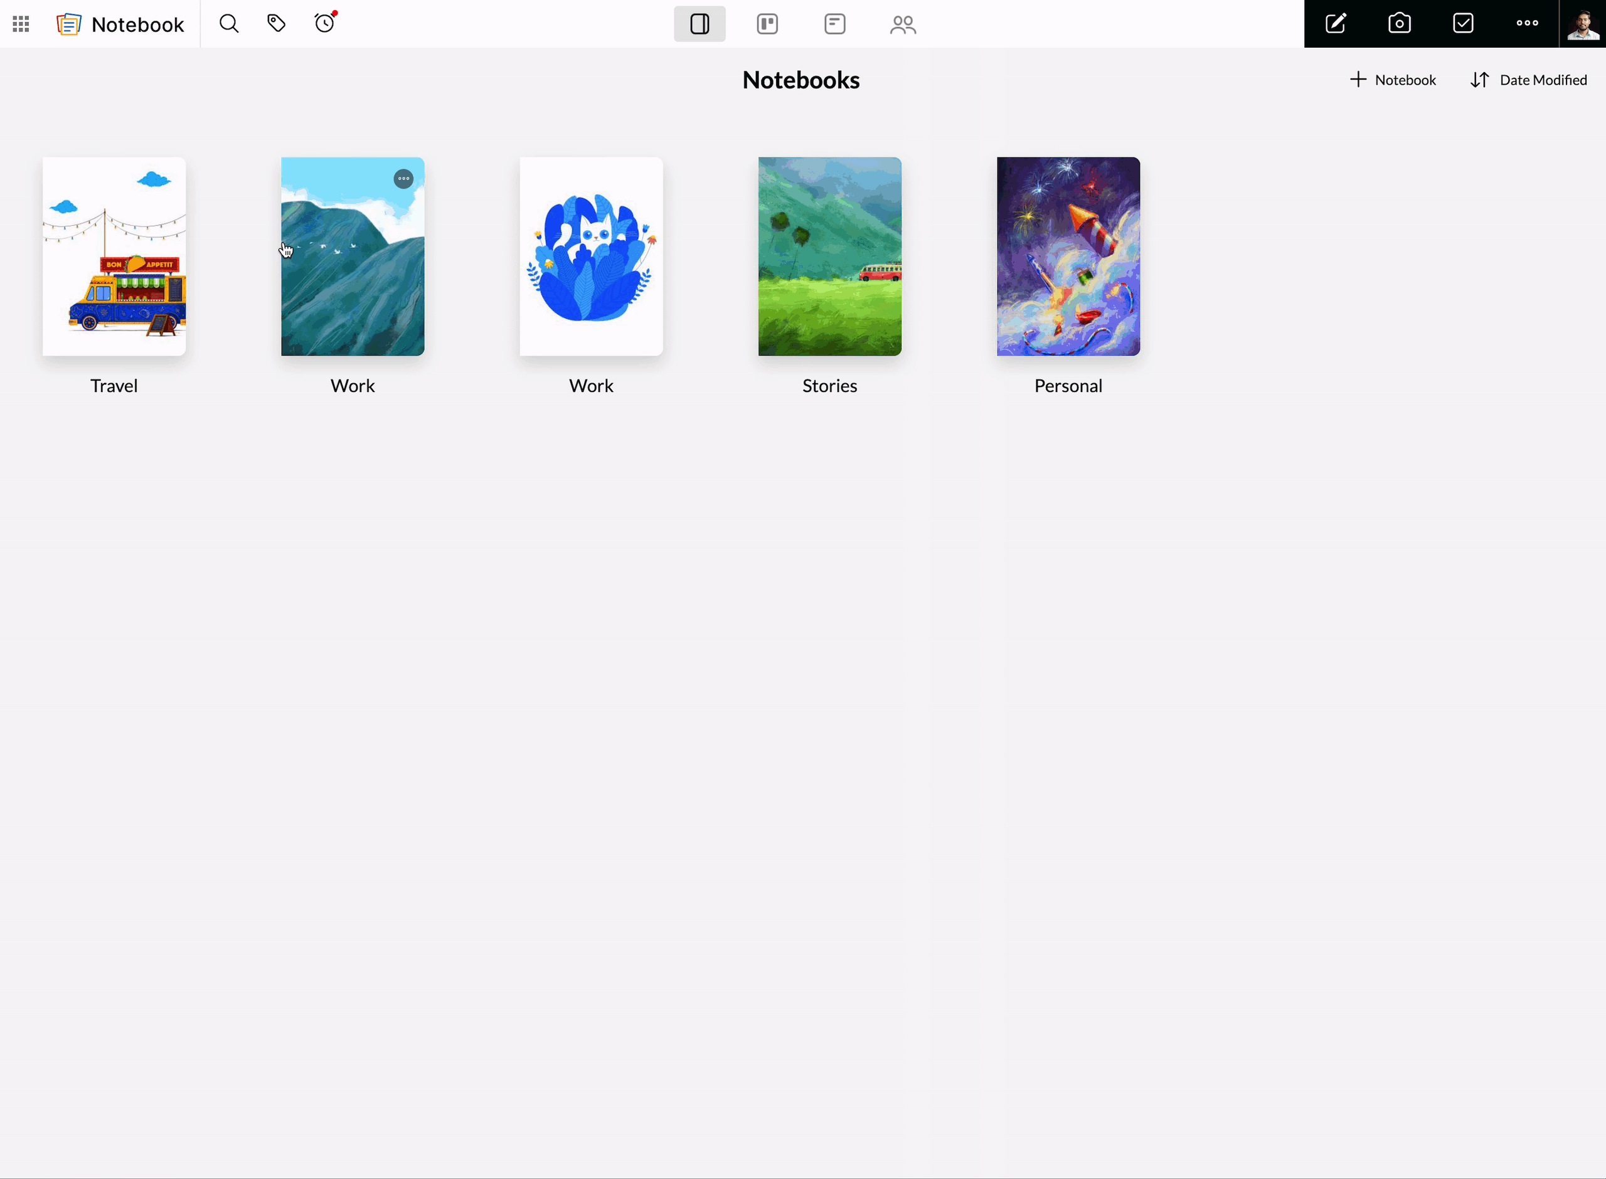The width and height of the screenshot is (1606, 1179).
Task: Open the shared notebooks people tab
Action: [903, 24]
